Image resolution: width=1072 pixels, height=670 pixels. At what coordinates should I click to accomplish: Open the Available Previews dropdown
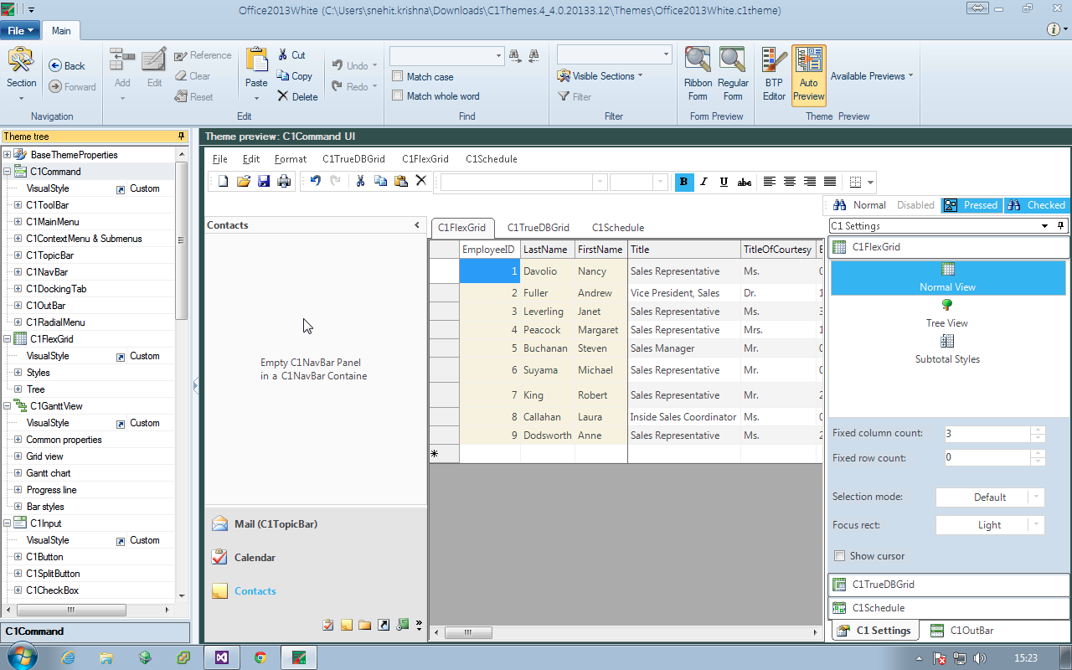coord(872,76)
